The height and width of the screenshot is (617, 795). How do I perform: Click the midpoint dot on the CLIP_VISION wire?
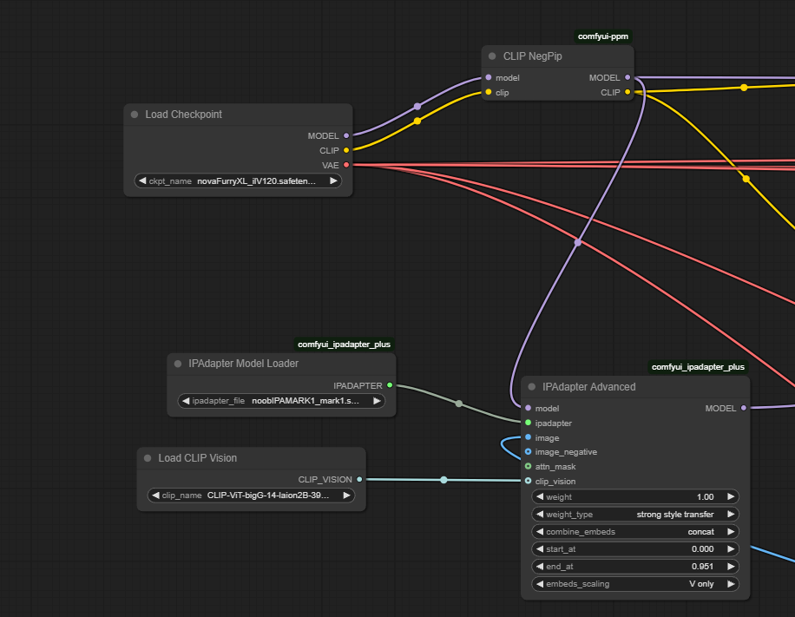[x=443, y=480]
